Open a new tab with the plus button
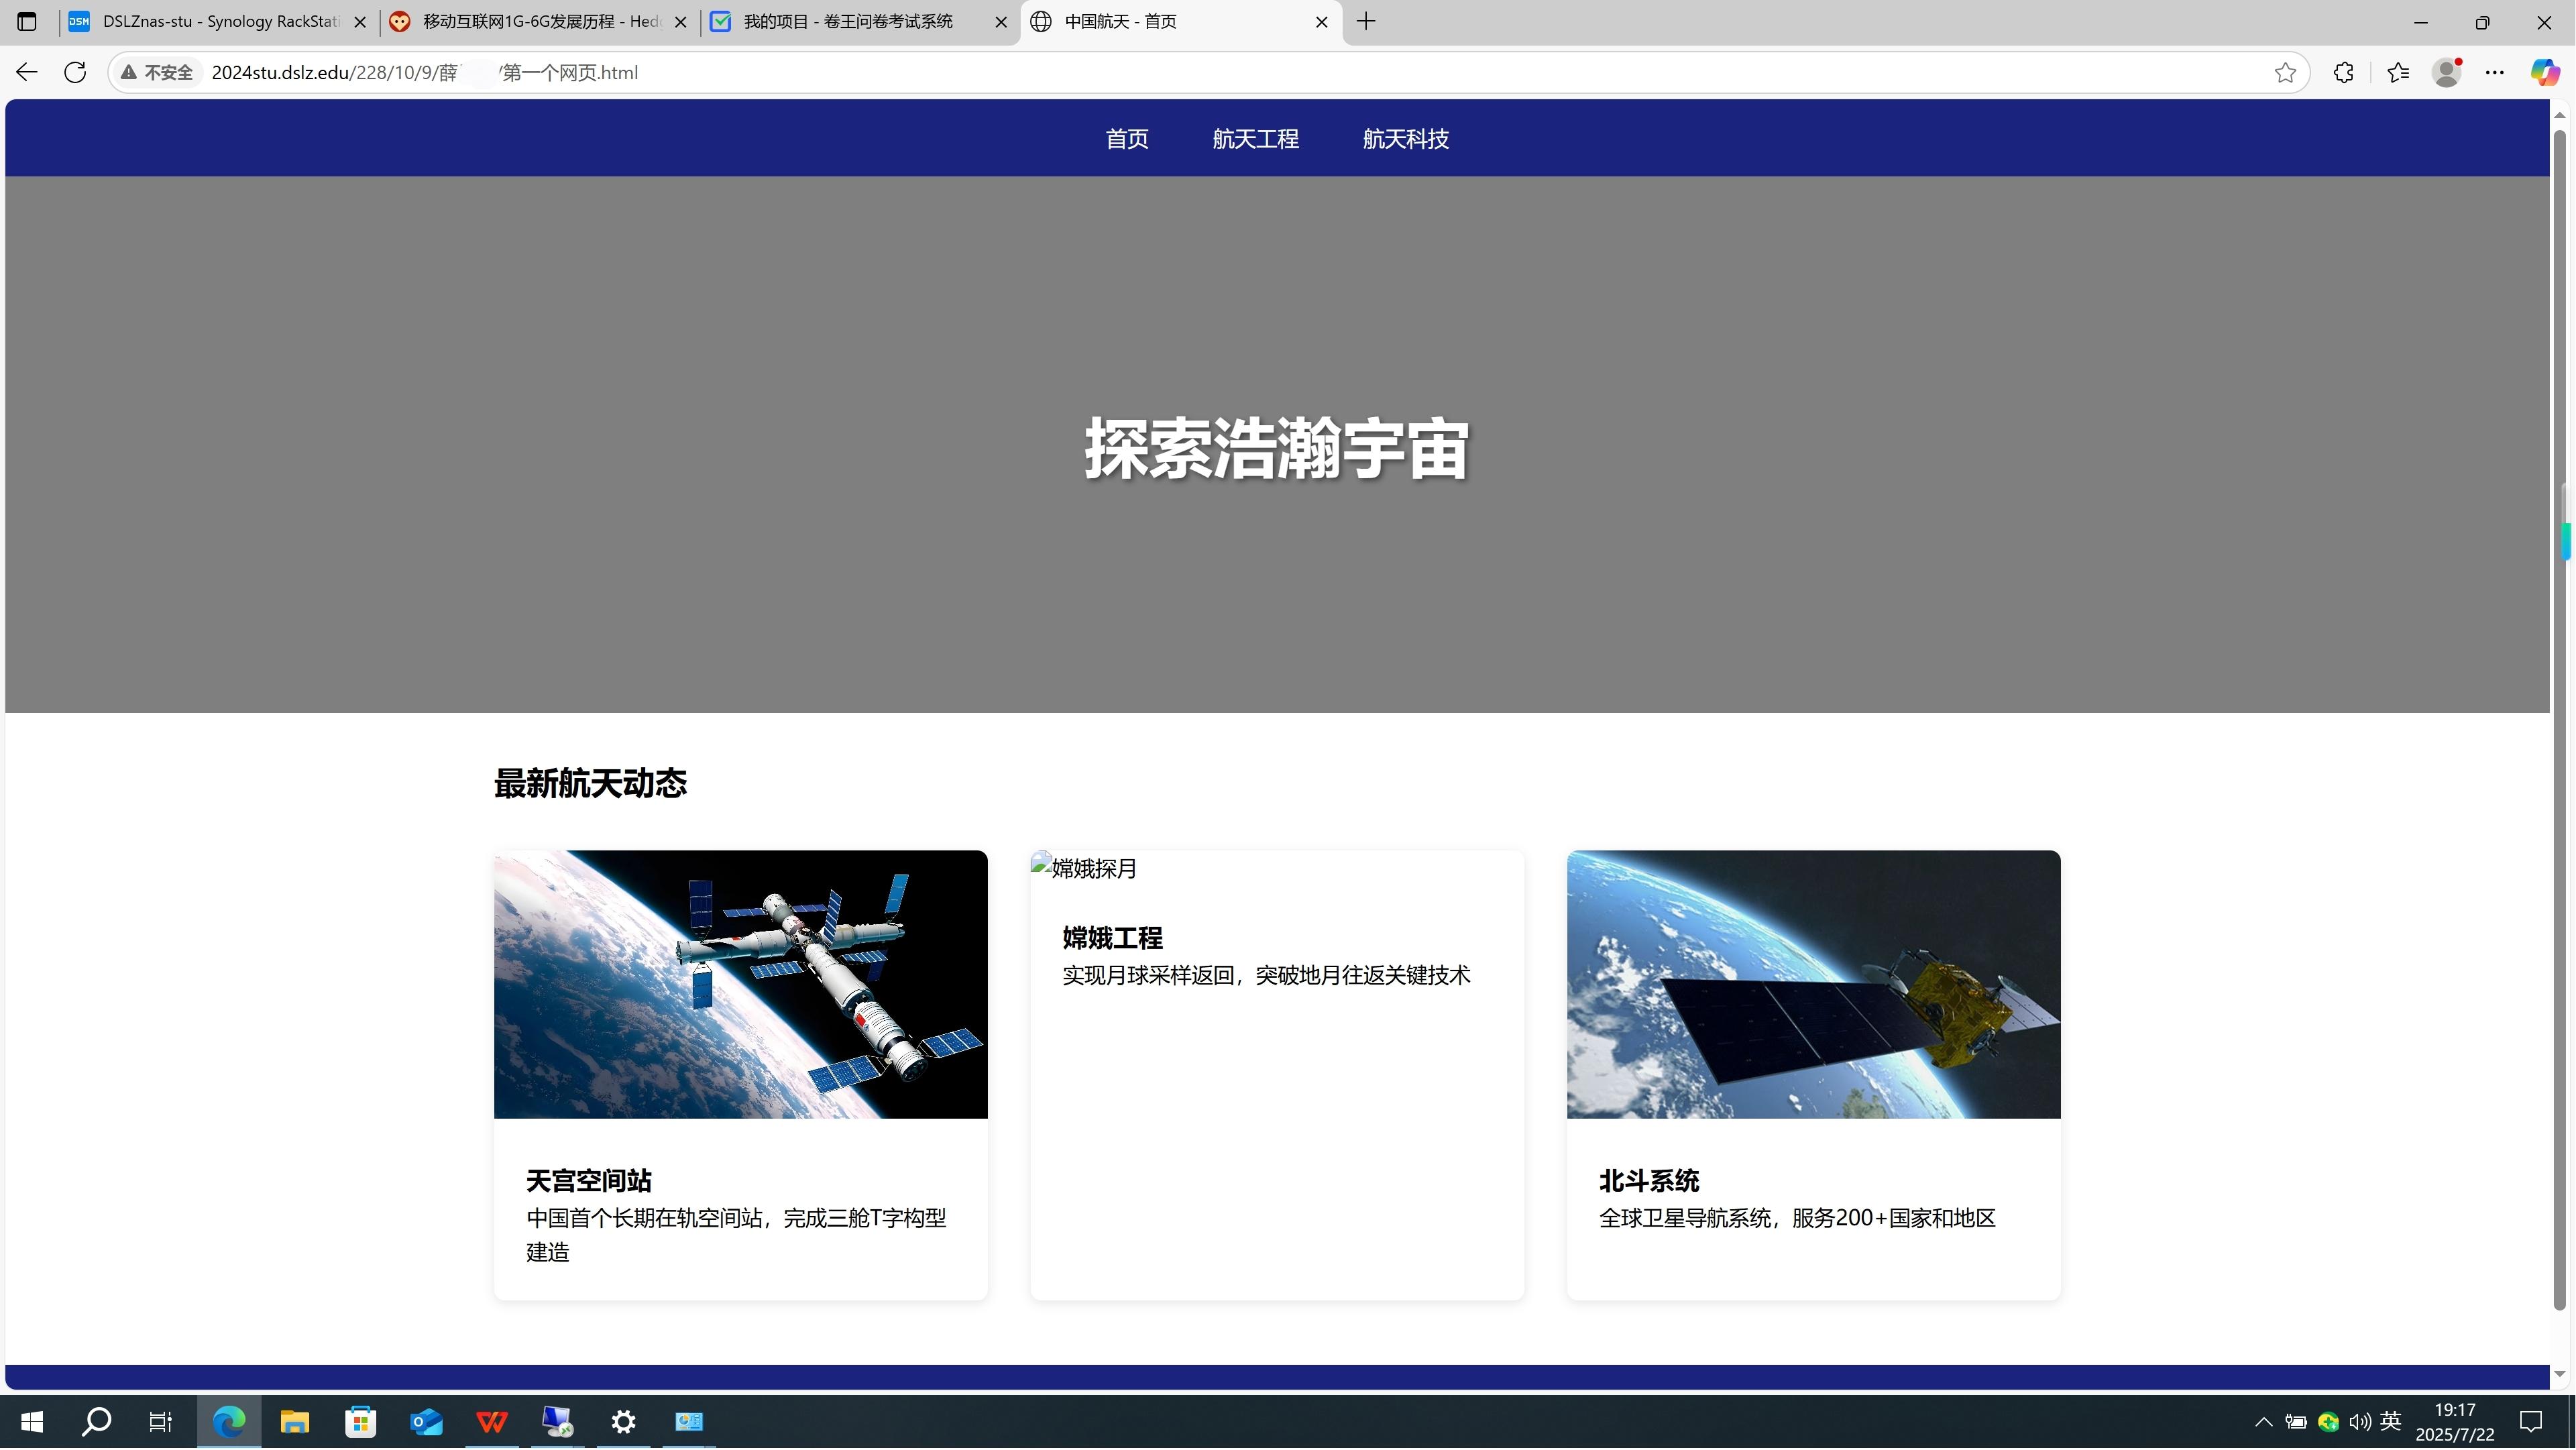This screenshot has width=2576, height=1450. tap(1366, 21)
